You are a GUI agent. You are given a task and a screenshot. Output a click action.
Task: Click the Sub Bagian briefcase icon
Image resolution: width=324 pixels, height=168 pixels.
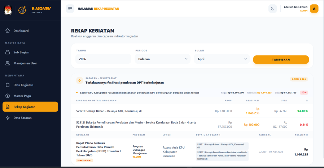click(8, 52)
